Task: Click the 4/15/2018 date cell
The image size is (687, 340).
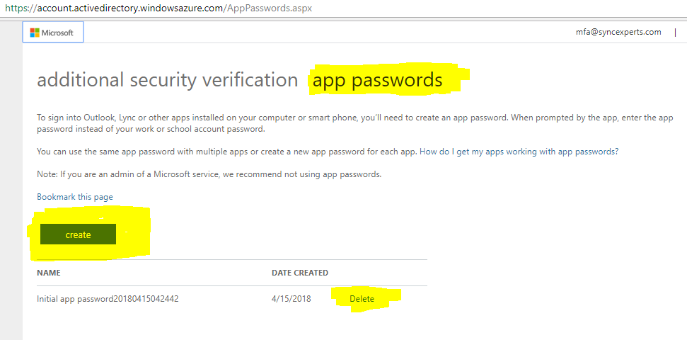Action: pos(291,299)
